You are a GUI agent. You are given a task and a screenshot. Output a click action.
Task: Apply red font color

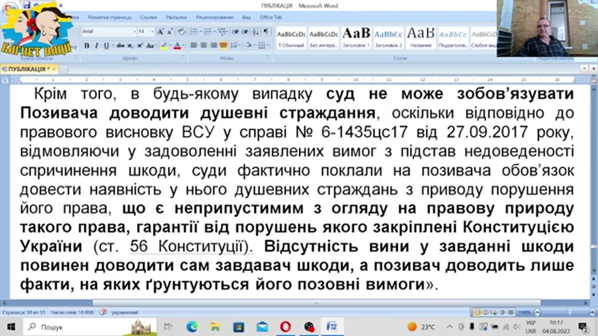[177, 46]
